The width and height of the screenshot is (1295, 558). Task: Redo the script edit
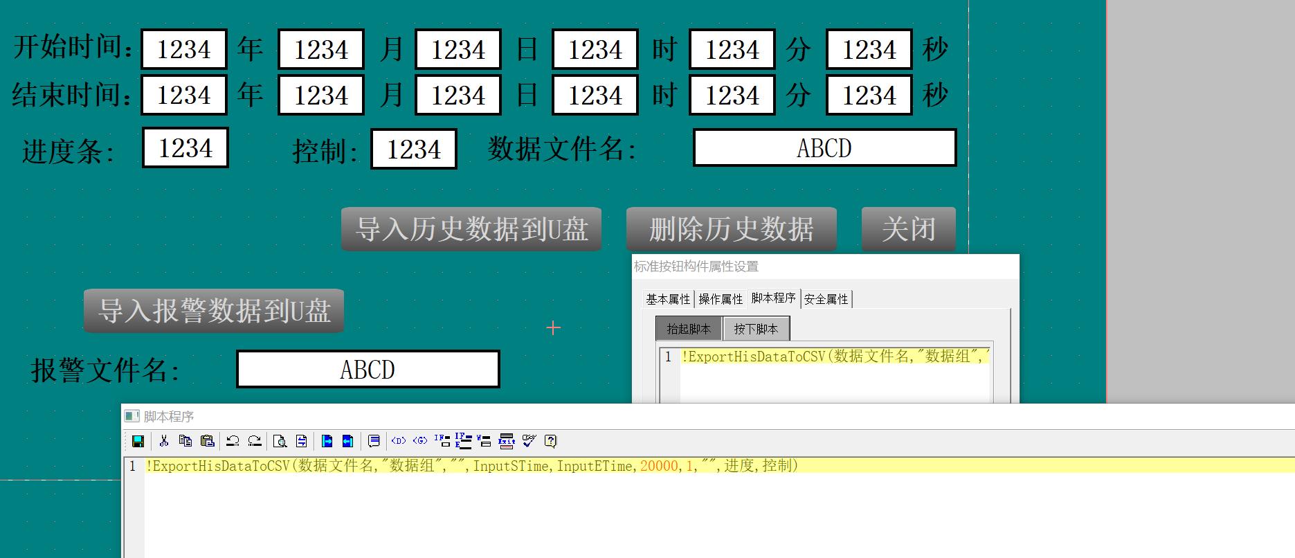pyautogui.click(x=255, y=440)
